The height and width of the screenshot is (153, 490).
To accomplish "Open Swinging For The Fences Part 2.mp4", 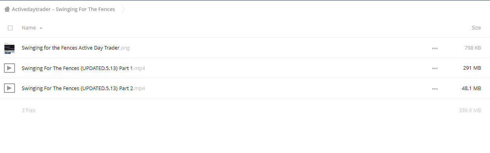I will [x=84, y=88].
